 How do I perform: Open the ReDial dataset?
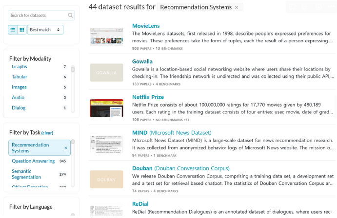pos(140,204)
